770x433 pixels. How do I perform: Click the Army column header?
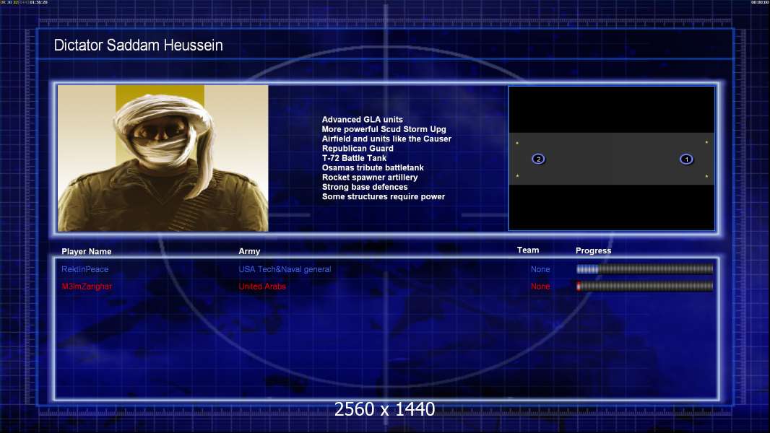(x=249, y=252)
